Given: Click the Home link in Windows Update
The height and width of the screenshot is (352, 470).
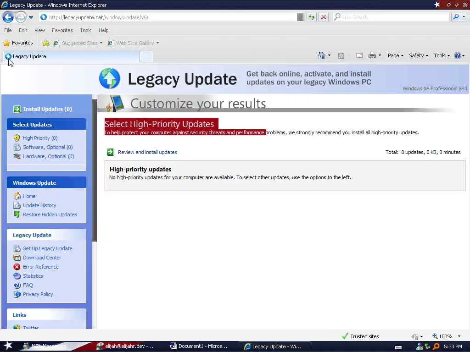Looking at the screenshot, I should (29, 196).
